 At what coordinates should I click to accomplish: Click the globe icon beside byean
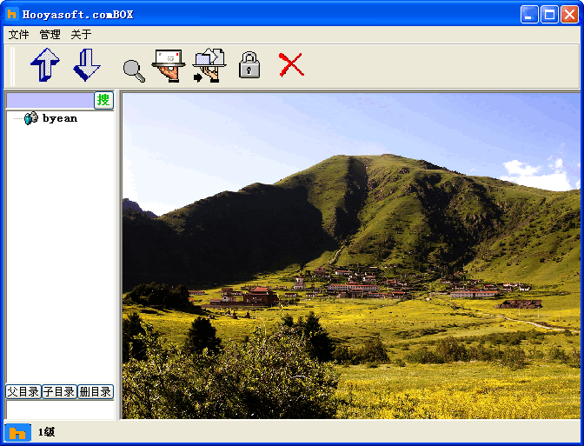31,118
